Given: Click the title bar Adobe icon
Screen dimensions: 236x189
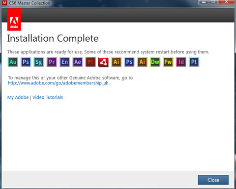Looking at the screenshot, I should (x=4, y=3).
